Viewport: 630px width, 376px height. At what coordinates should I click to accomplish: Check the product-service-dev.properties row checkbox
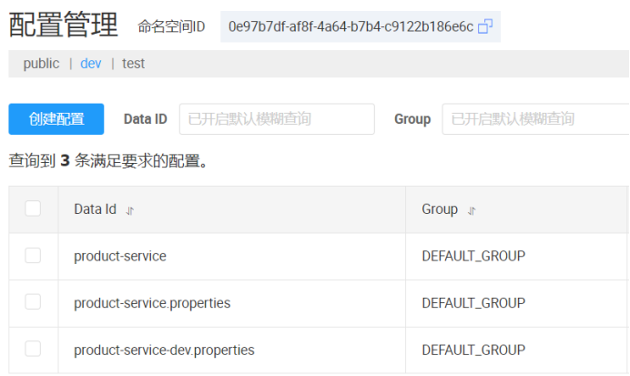[x=33, y=349]
